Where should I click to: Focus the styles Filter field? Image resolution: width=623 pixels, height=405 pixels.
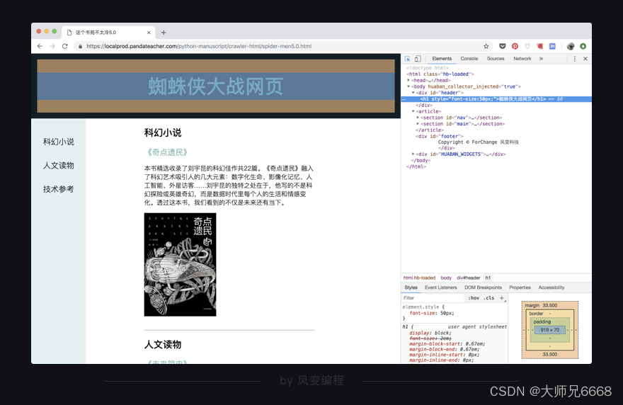click(433, 297)
